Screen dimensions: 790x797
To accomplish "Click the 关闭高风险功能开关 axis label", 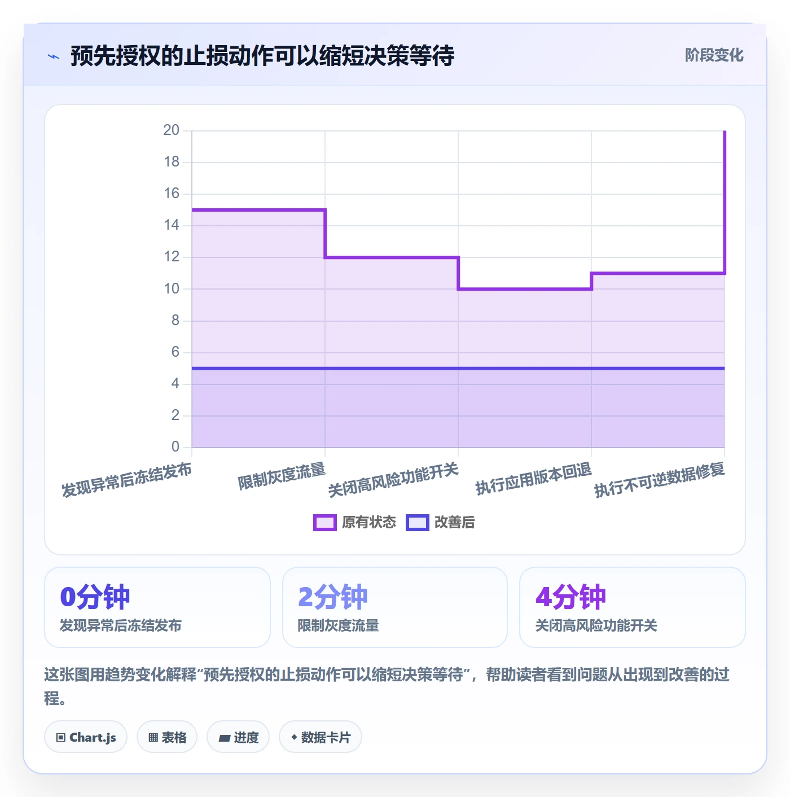I will tap(393, 480).
